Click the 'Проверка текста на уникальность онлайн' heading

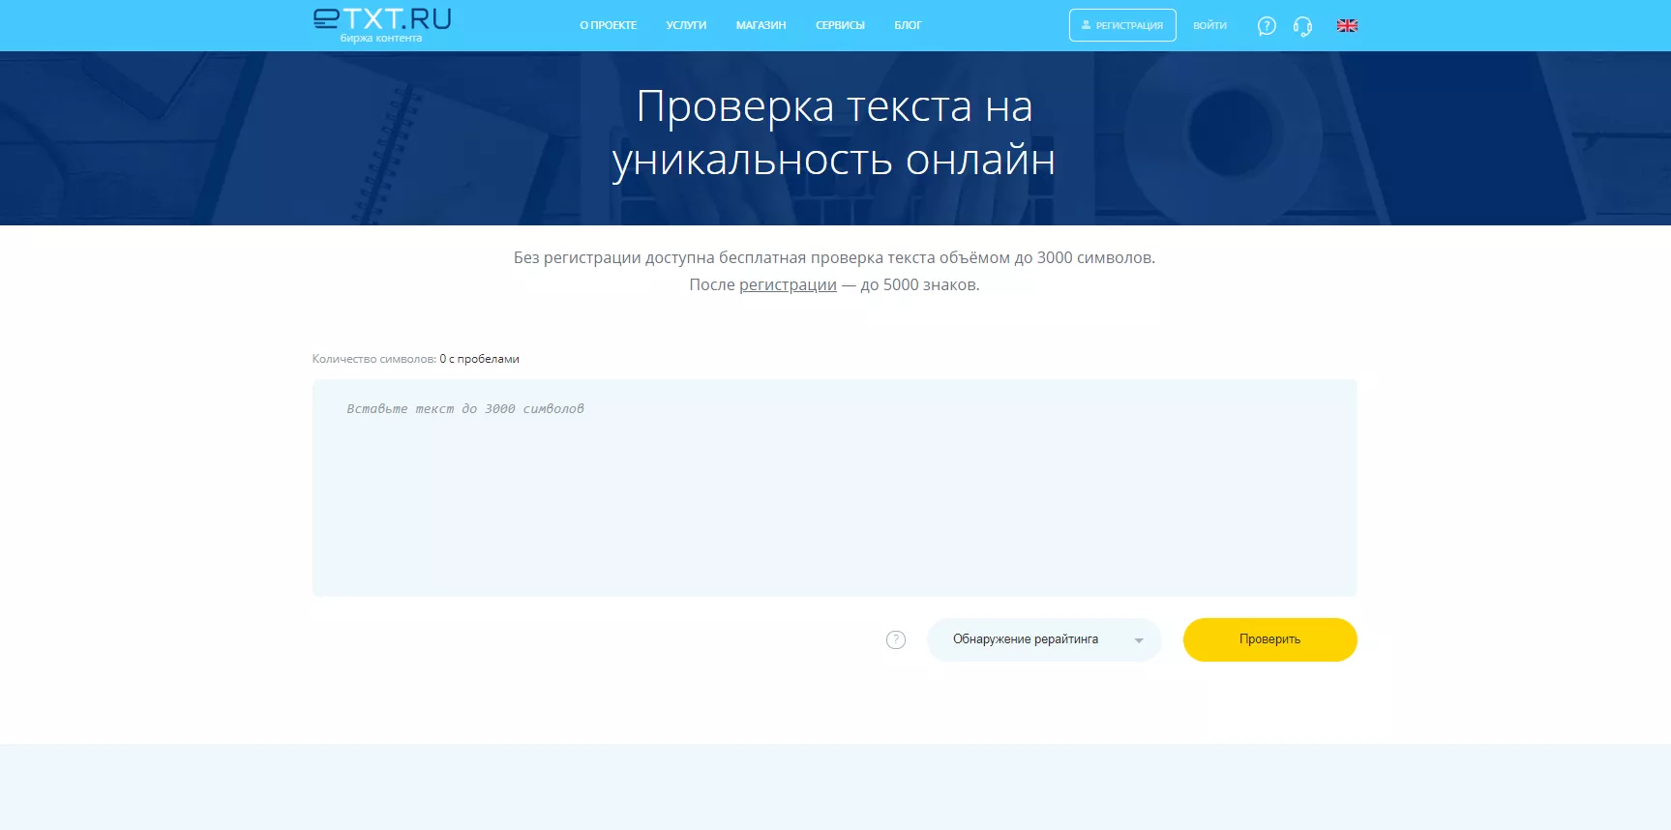click(834, 133)
